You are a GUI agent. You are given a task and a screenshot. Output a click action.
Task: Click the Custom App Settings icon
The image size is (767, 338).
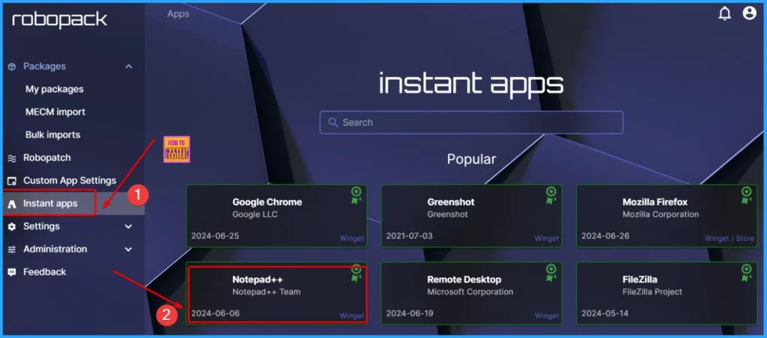pos(12,181)
